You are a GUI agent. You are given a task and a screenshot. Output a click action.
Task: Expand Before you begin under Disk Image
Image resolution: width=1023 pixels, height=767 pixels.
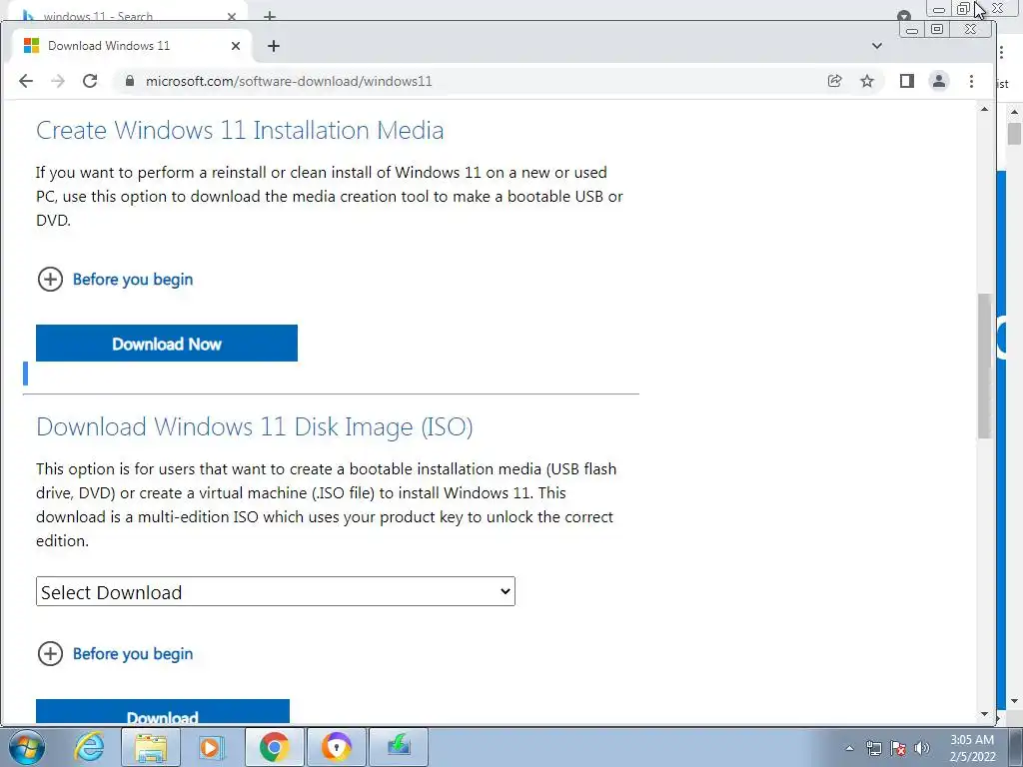[115, 653]
